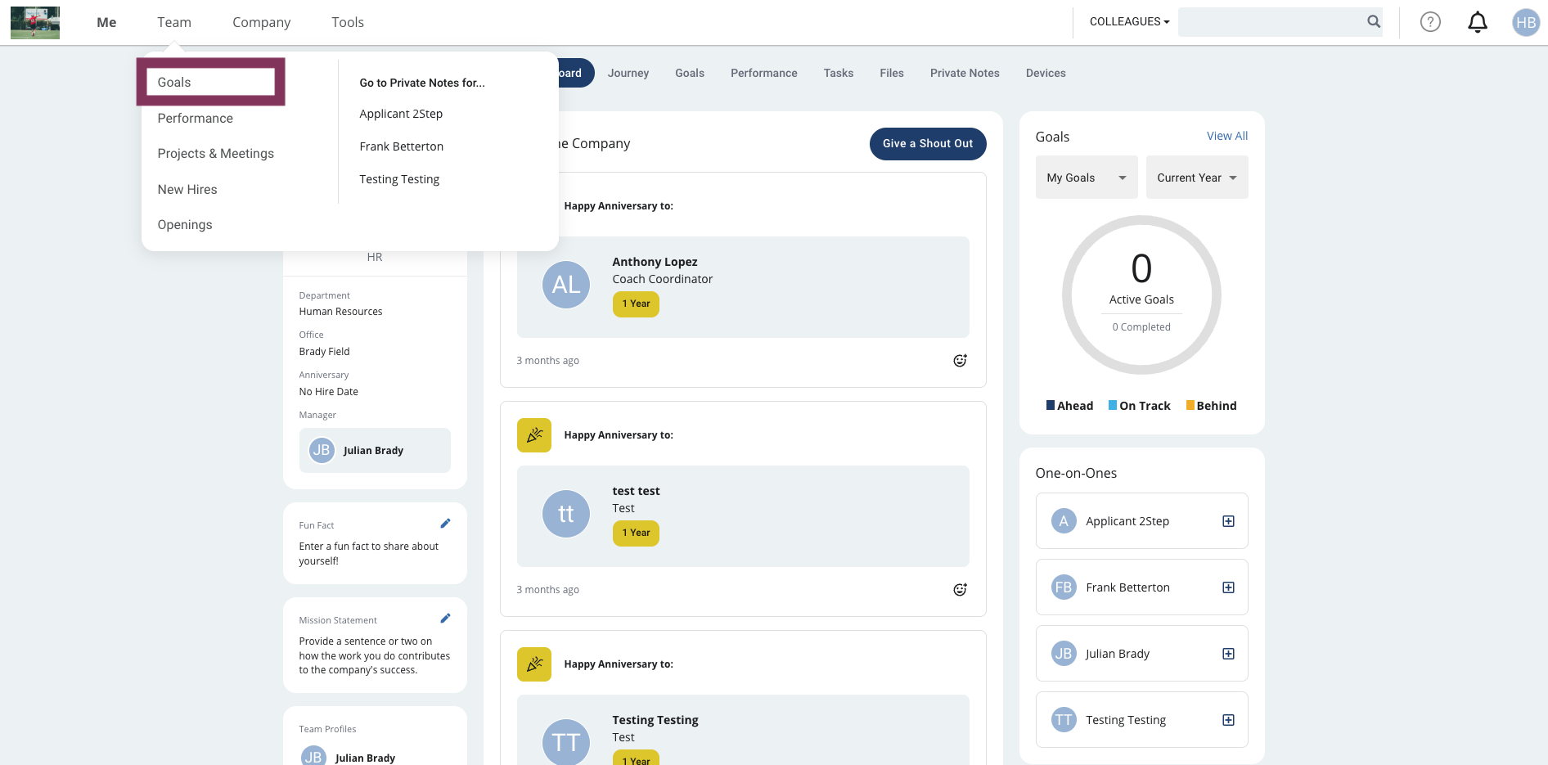The height and width of the screenshot is (765, 1548).
Task: Go to private notes for Testing Testing
Action: (399, 179)
